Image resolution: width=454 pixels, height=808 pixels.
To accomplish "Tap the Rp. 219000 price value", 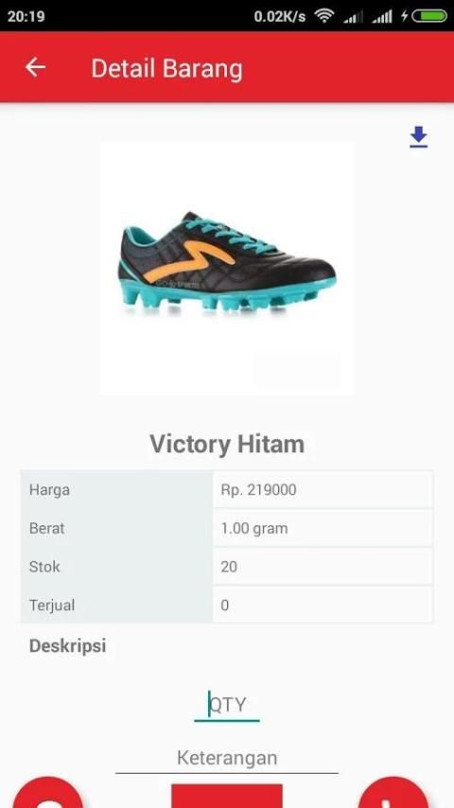I will coord(259,489).
